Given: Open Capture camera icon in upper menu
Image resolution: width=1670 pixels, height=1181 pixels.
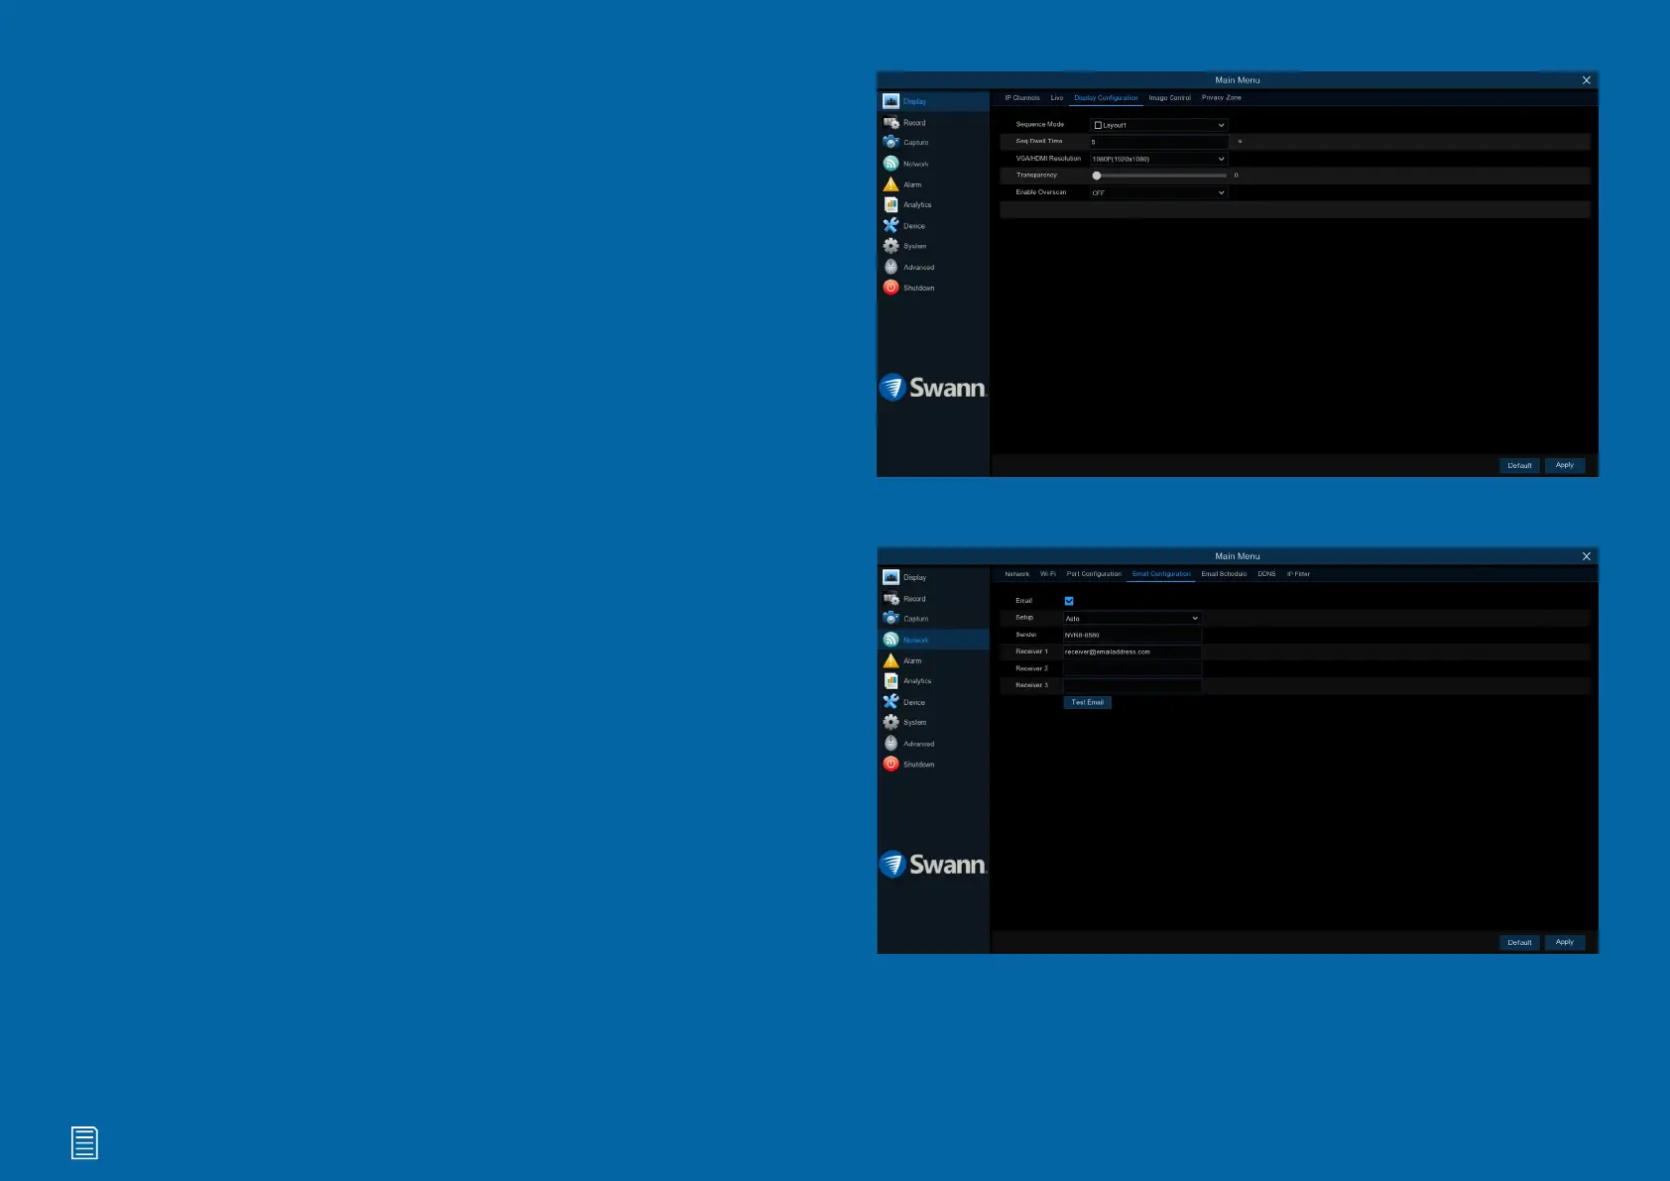Looking at the screenshot, I should point(891,143).
